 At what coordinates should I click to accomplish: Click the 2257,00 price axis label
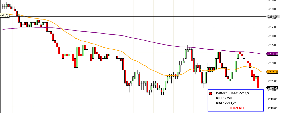point(273,27)
